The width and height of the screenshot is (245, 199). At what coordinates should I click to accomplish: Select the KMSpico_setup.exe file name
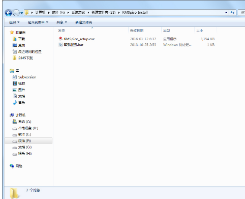[79, 39]
